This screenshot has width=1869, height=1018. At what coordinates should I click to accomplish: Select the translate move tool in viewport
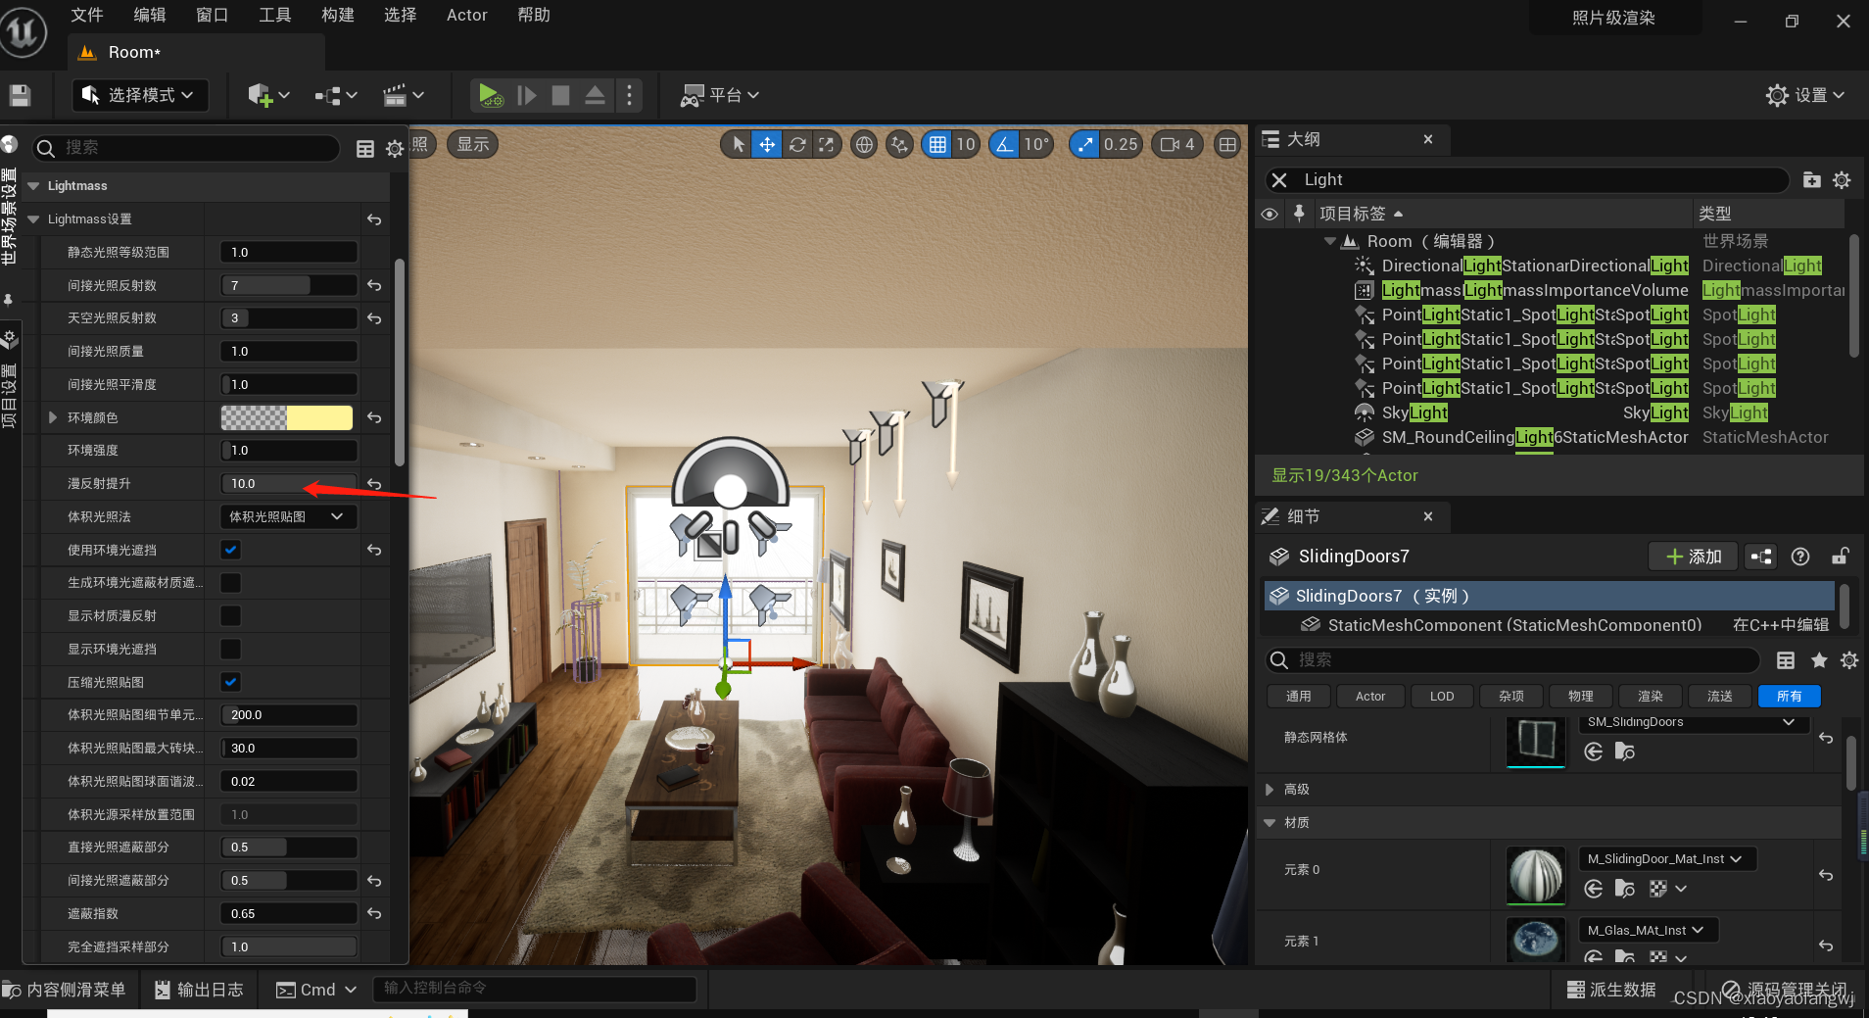[x=767, y=145]
